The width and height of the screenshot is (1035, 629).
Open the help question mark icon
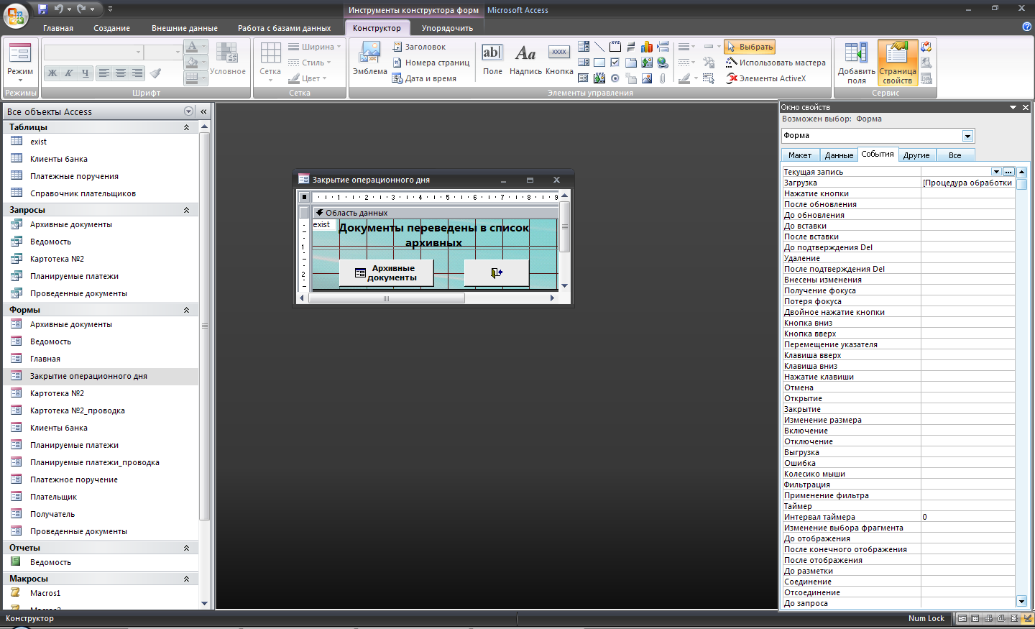click(x=1026, y=27)
